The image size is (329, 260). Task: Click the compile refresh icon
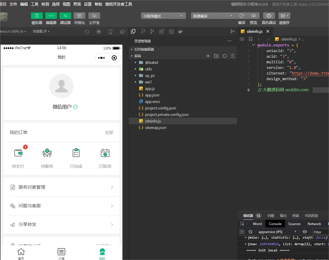point(242,16)
